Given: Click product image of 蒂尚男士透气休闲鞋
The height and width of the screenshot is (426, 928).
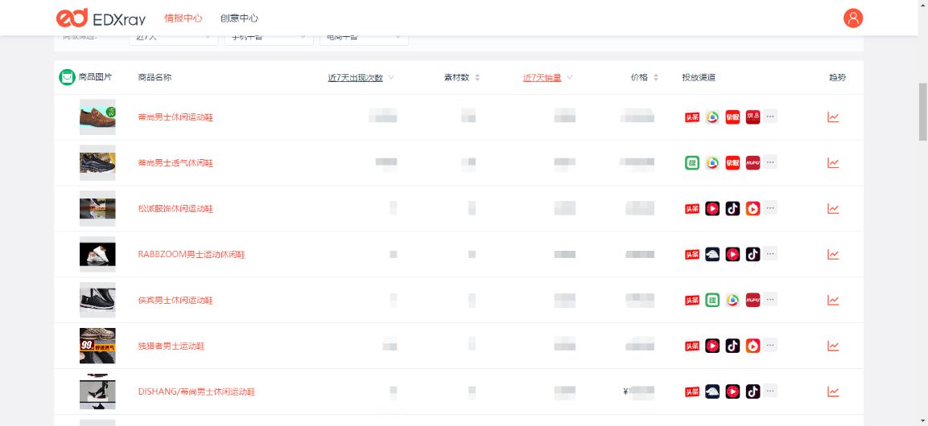Looking at the screenshot, I should coord(97,162).
